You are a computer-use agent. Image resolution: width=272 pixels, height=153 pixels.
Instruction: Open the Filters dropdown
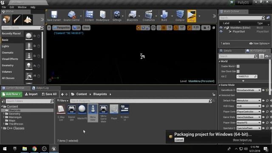pos(62,101)
